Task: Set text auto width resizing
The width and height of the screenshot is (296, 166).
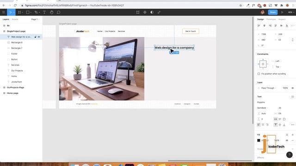Action: (x=276, y=119)
